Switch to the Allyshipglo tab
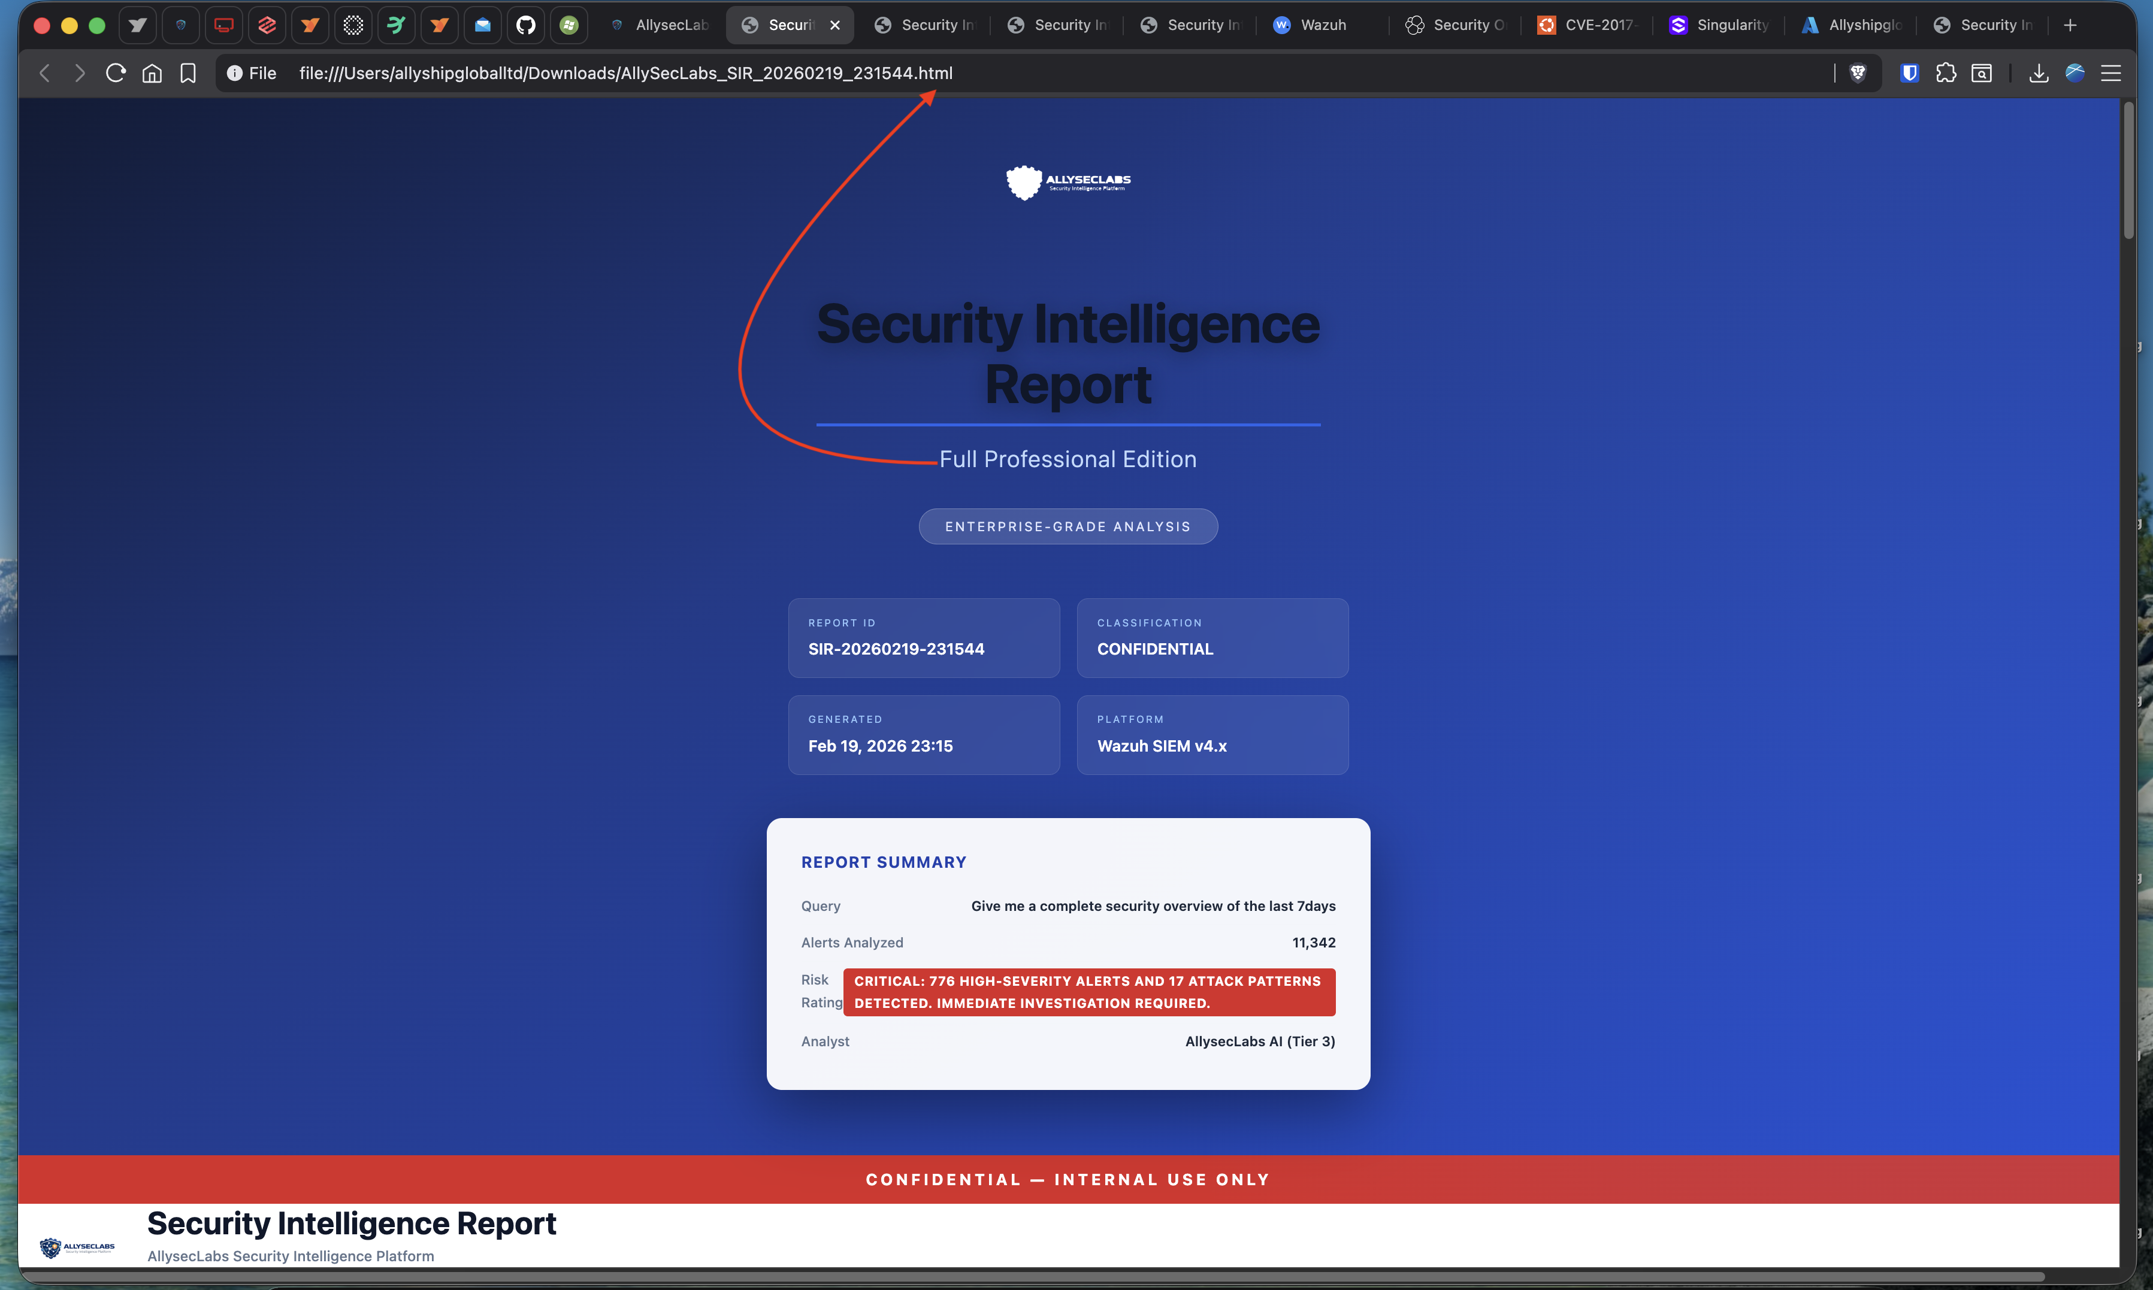 pyautogui.click(x=1852, y=25)
